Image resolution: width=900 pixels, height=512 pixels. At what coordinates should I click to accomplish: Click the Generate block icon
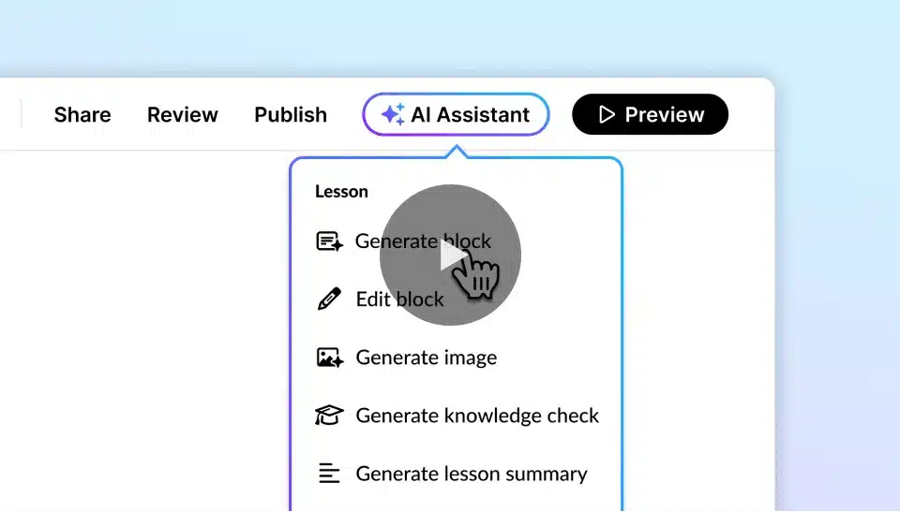[x=329, y=241]
